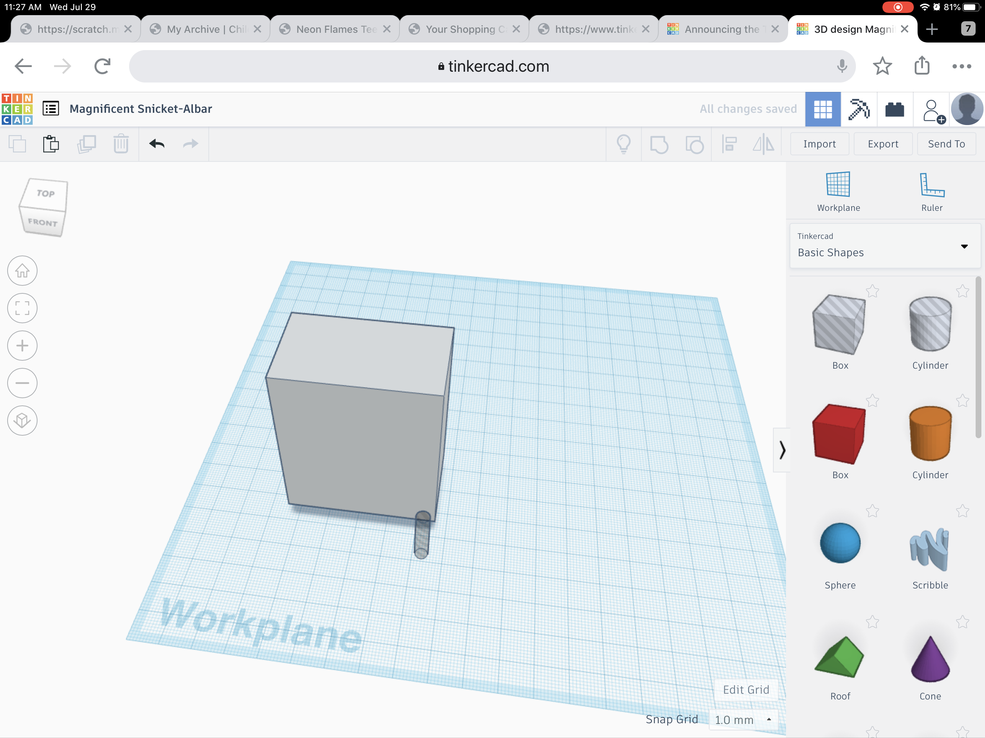Open the user profile avatar
Image resolution: width=985 pixels, height=738 pixels.
coord(967,110)
